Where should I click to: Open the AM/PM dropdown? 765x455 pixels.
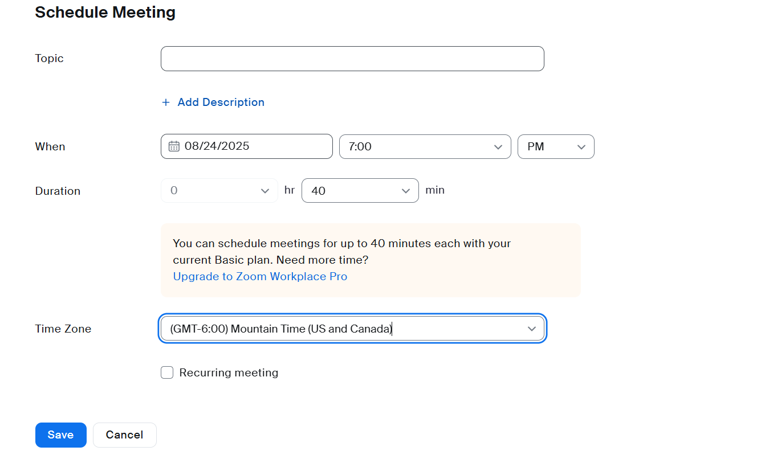(556, 146)
